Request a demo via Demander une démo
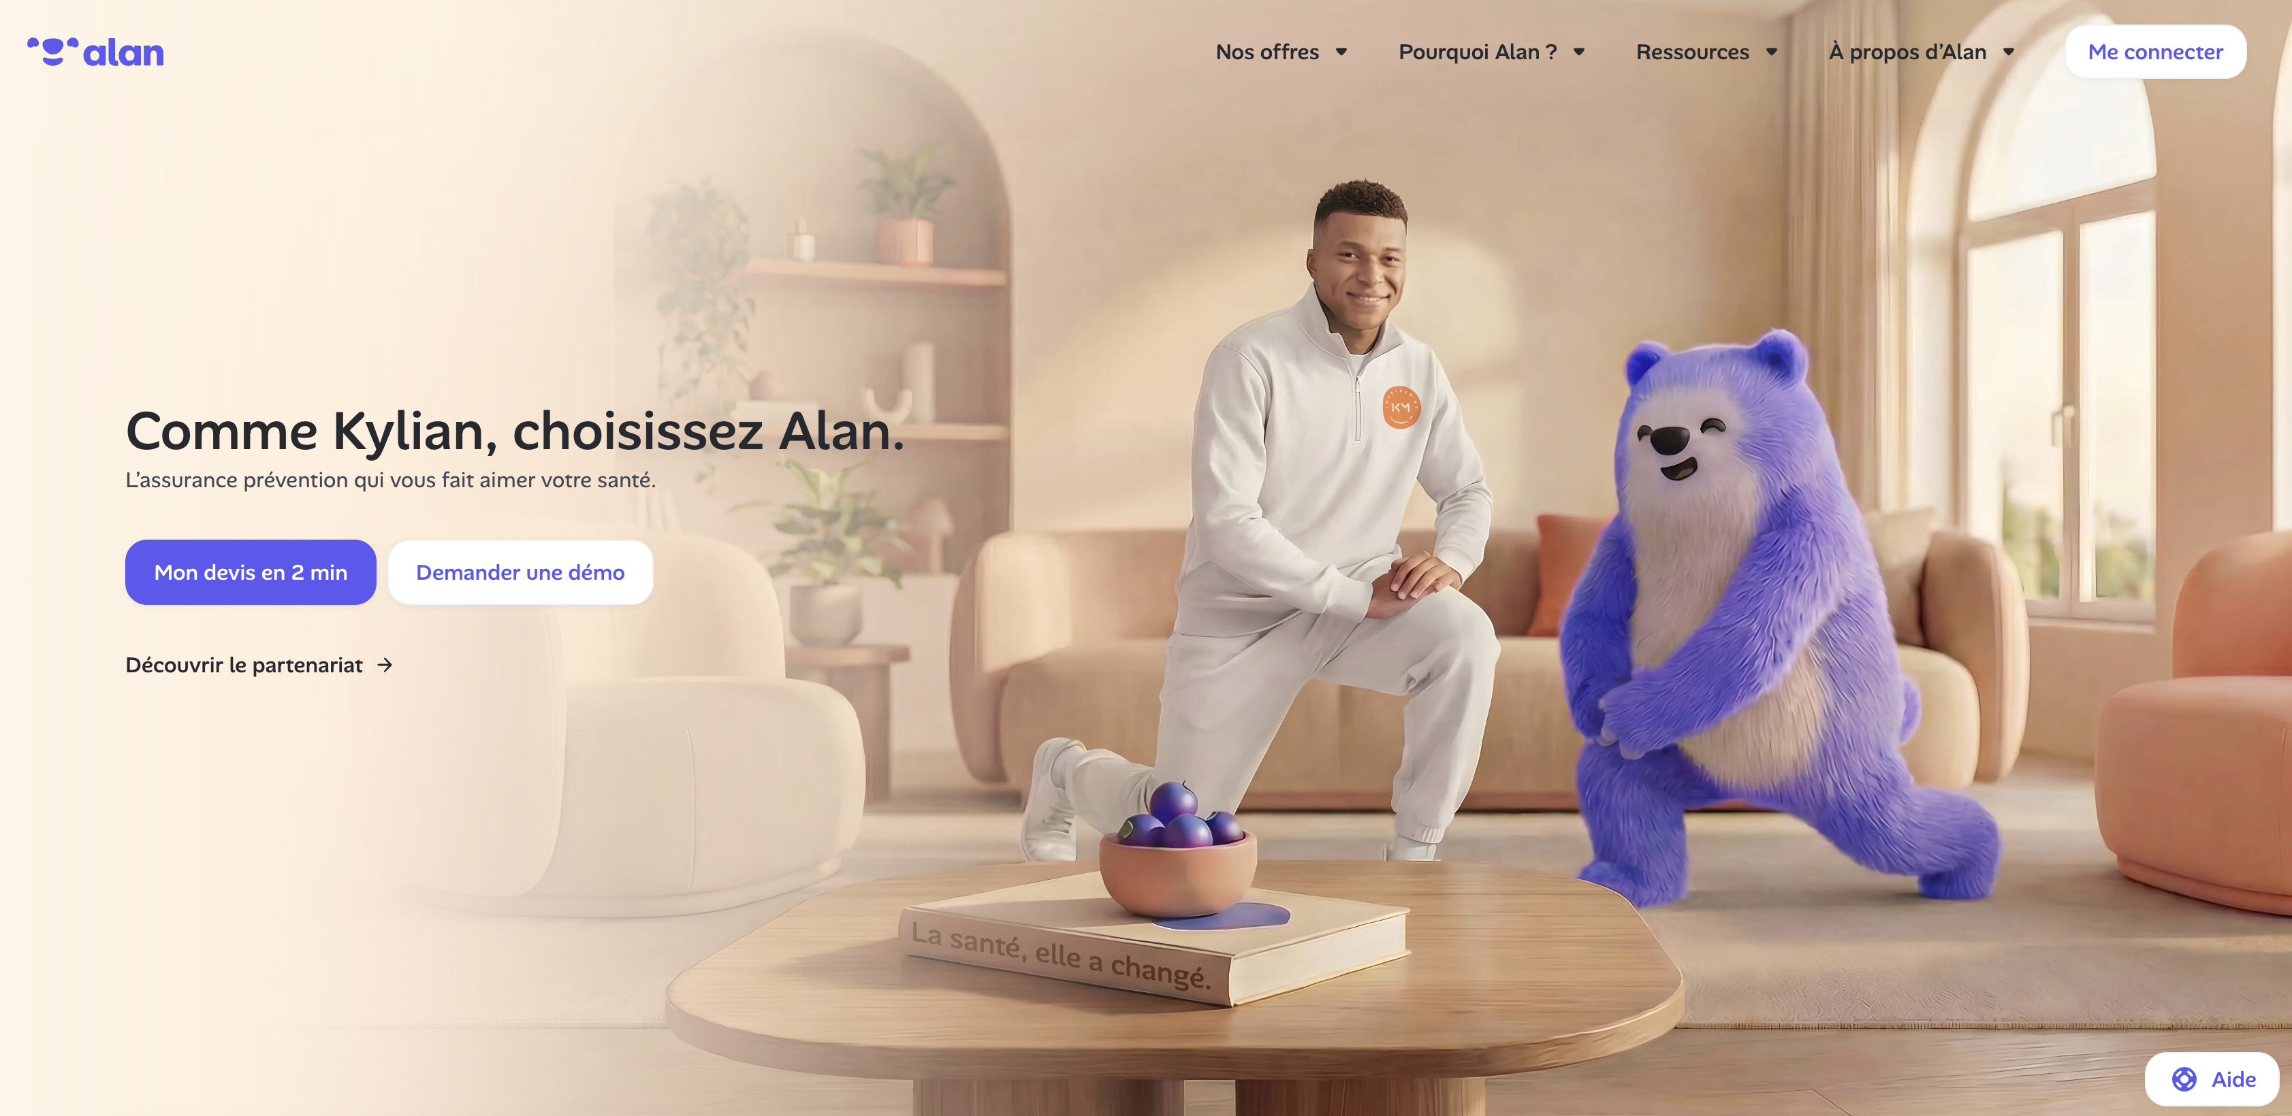 [x=520, y=573]
